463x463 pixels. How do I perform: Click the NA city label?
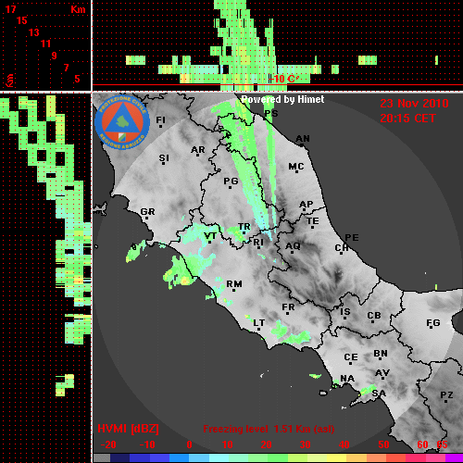pyautogui.click(x=347, y=379)
